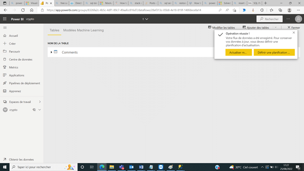Open a new browser tab

click(x=266, y=3)
